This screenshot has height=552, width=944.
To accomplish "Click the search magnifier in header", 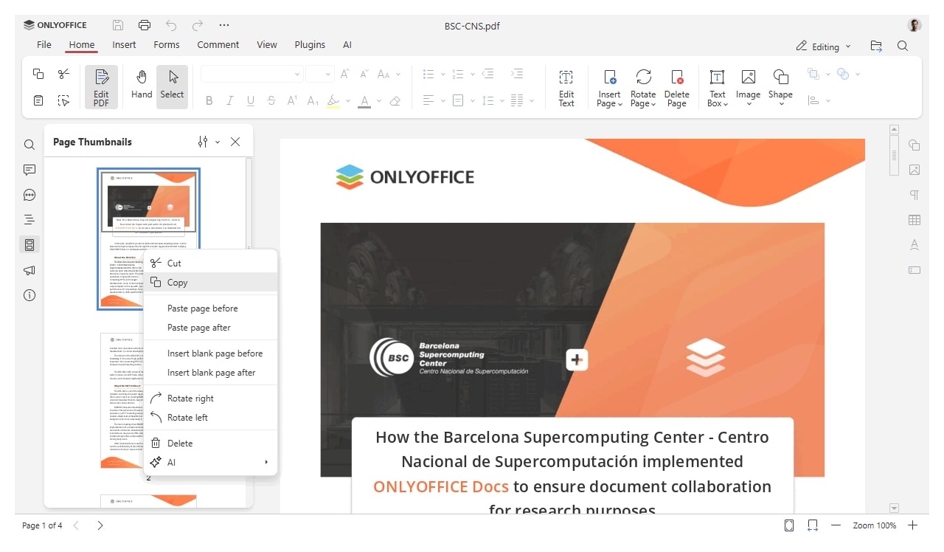I will tap(903, 46).
